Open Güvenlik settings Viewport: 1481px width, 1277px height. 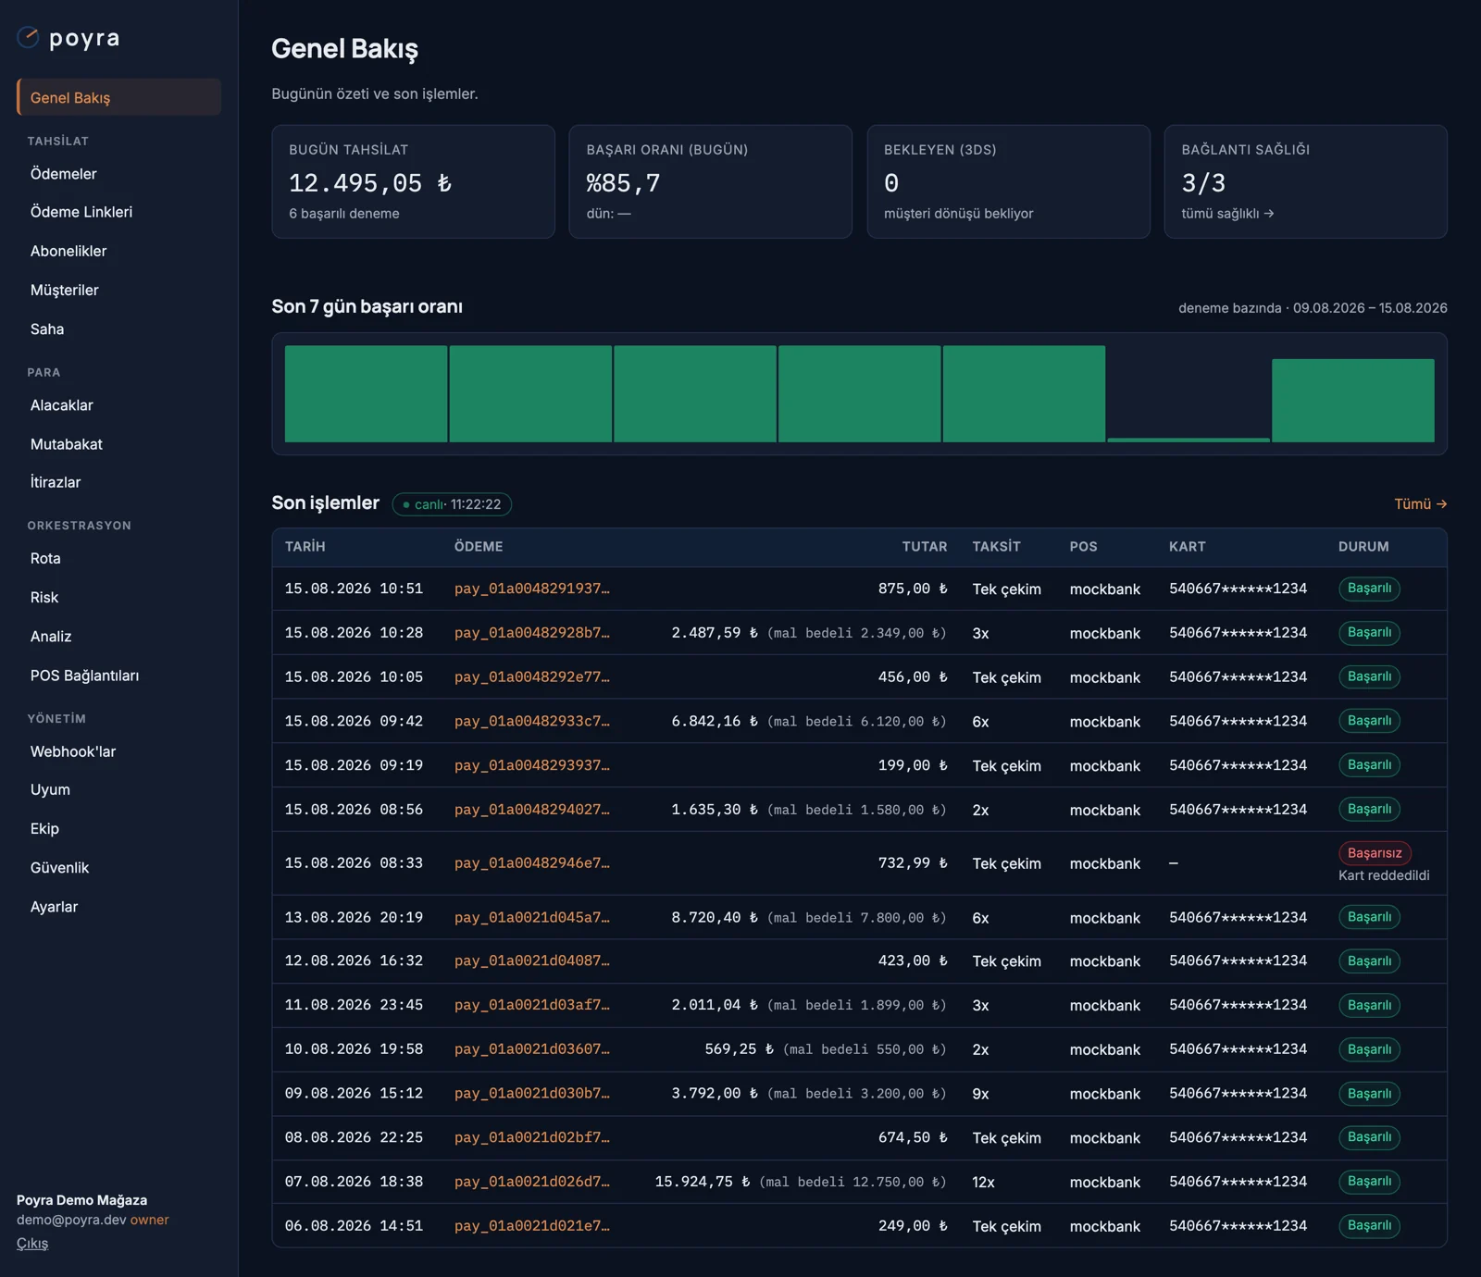click(59, 867)
